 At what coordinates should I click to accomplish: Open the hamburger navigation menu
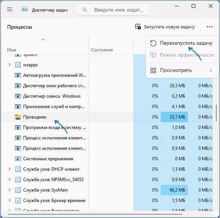(10, 9)
